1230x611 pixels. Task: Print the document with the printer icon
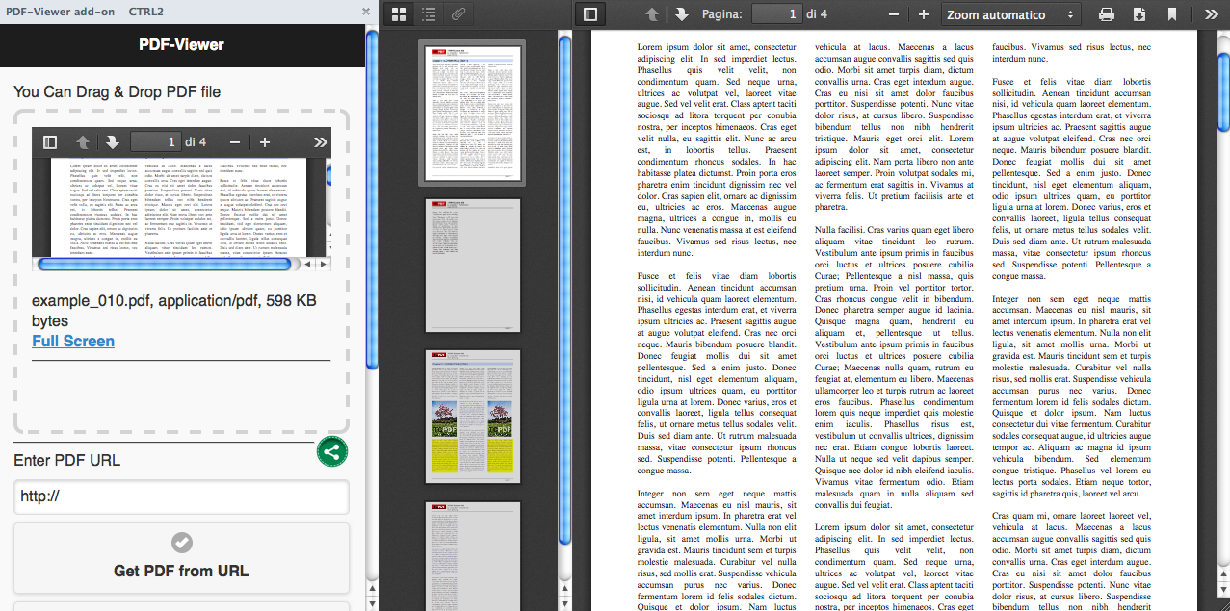[x=1107, y=14]
